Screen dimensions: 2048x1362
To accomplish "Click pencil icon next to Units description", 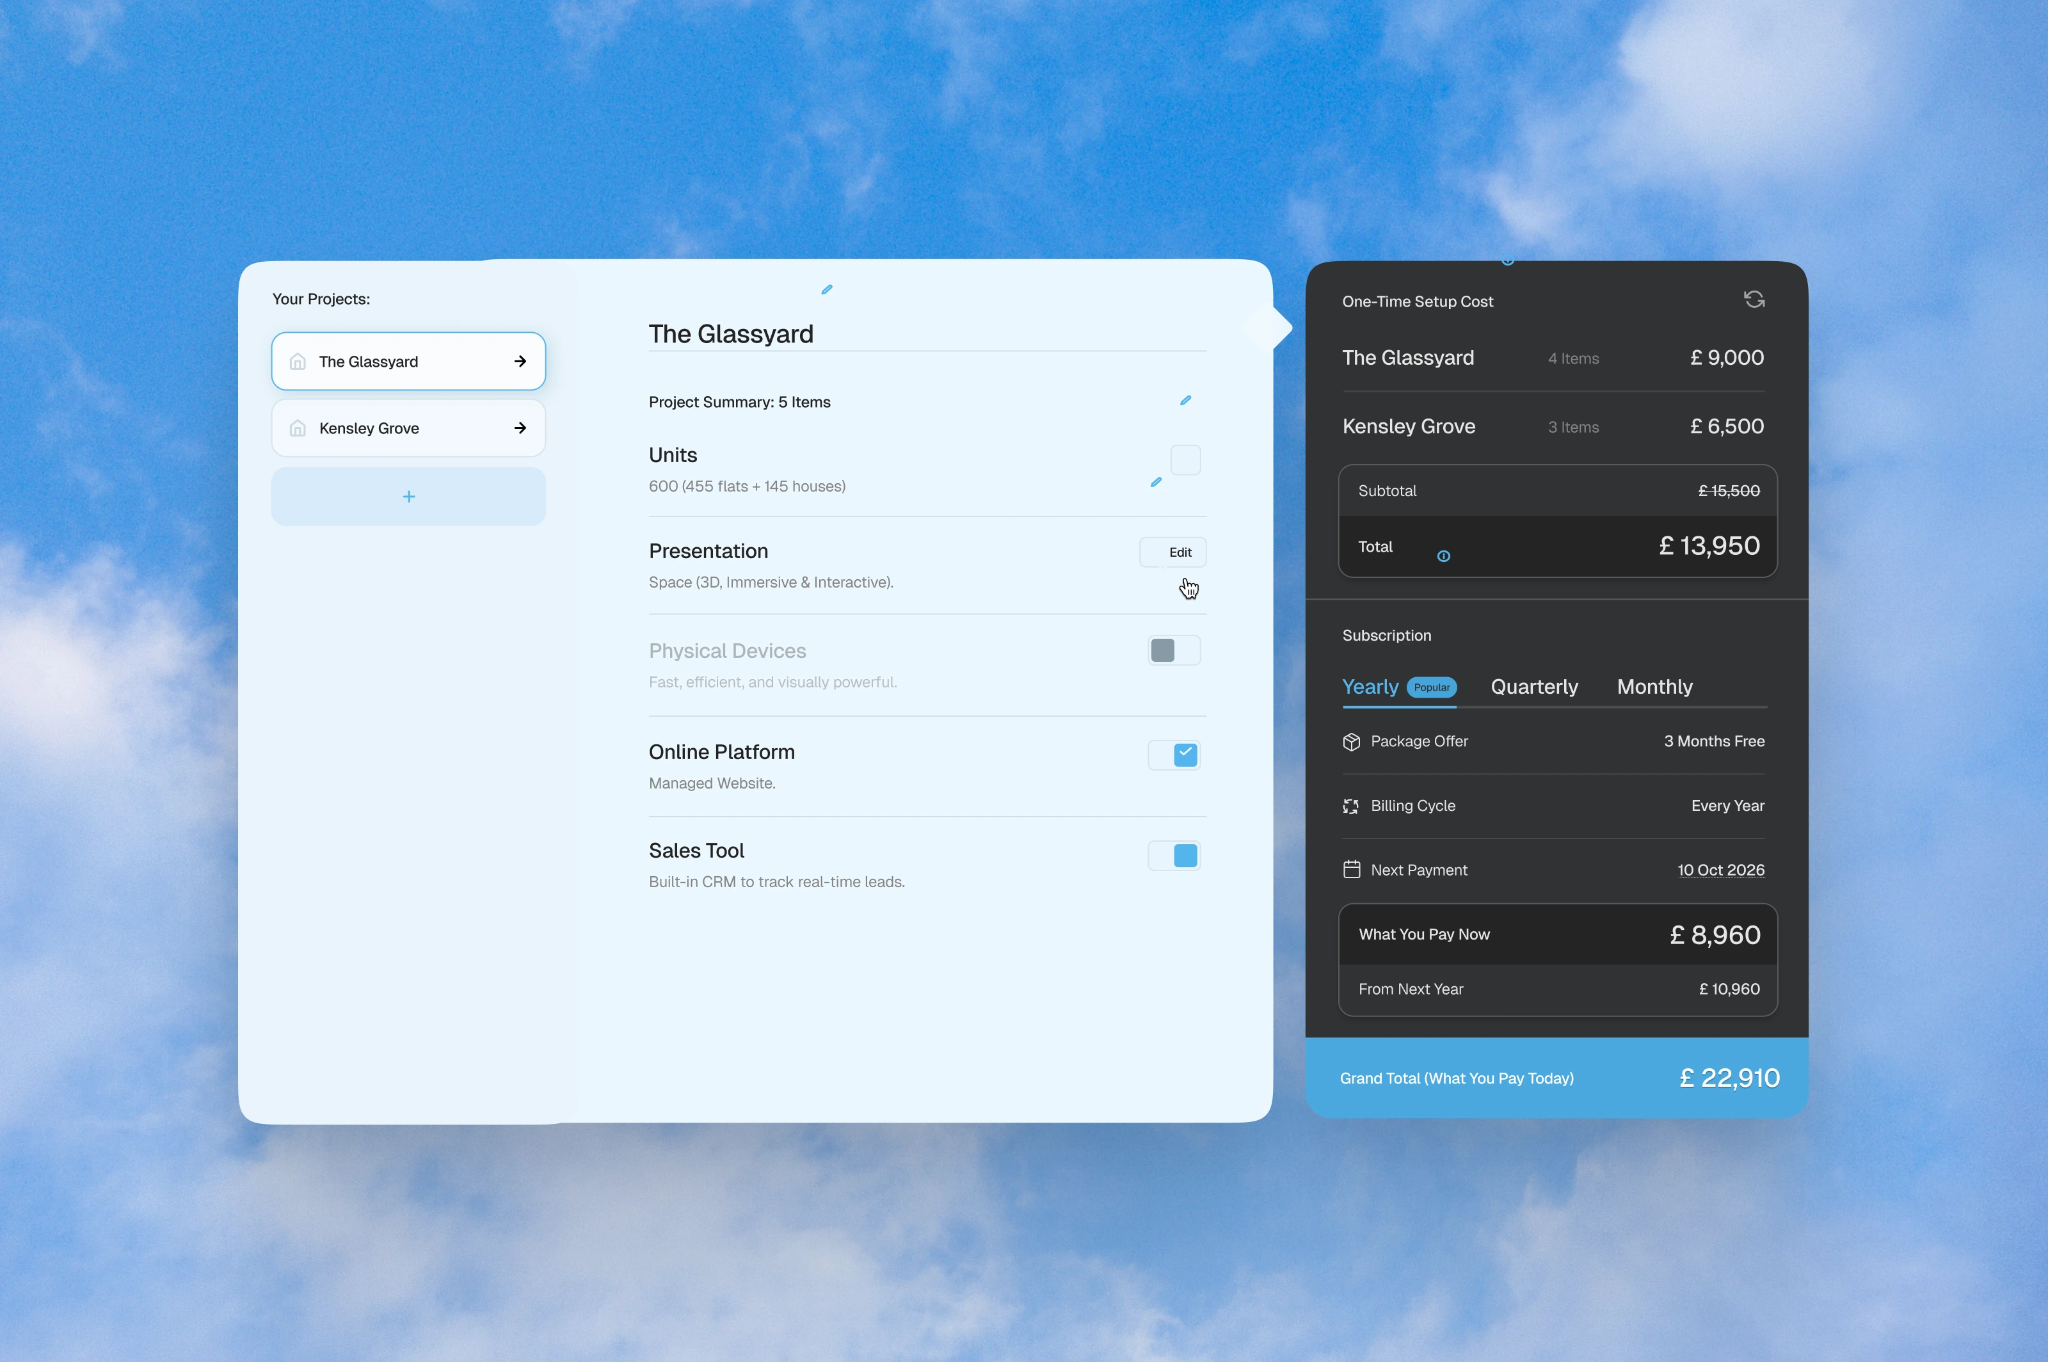I will point(1156,482).
